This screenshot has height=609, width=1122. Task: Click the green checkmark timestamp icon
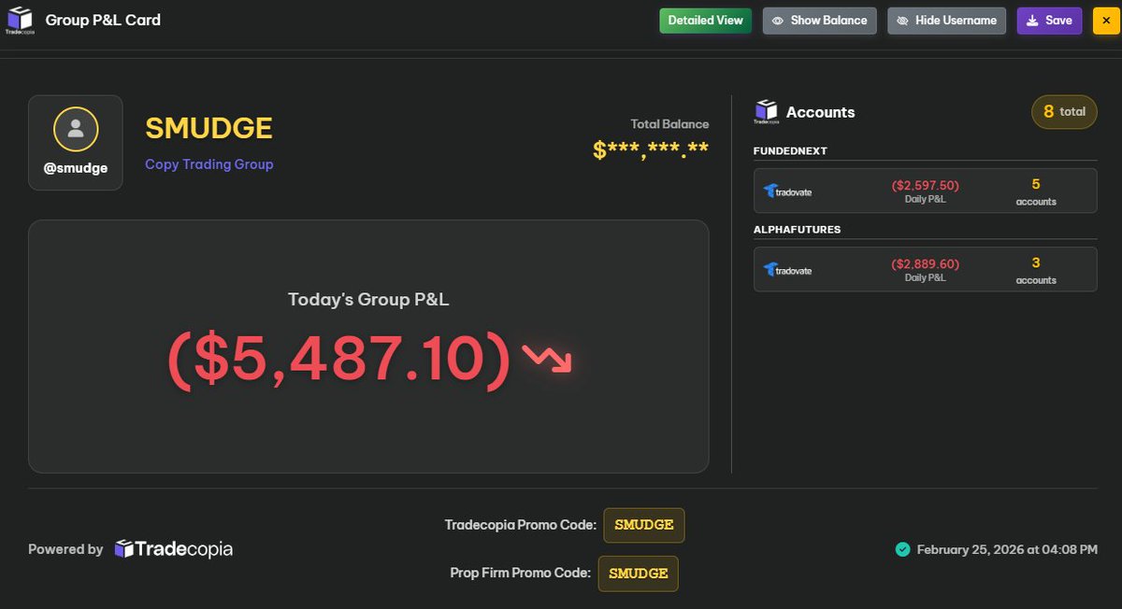tap(902, 549)
